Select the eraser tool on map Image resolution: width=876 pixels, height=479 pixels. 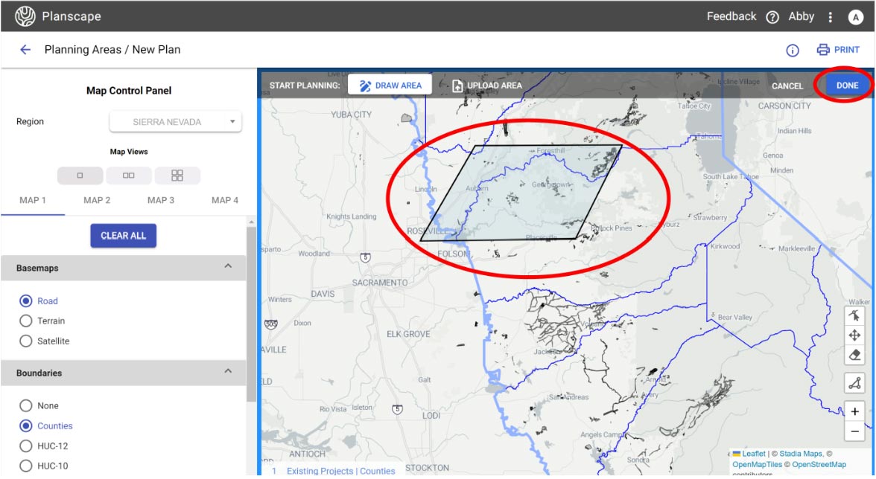(x=854, y=356)
